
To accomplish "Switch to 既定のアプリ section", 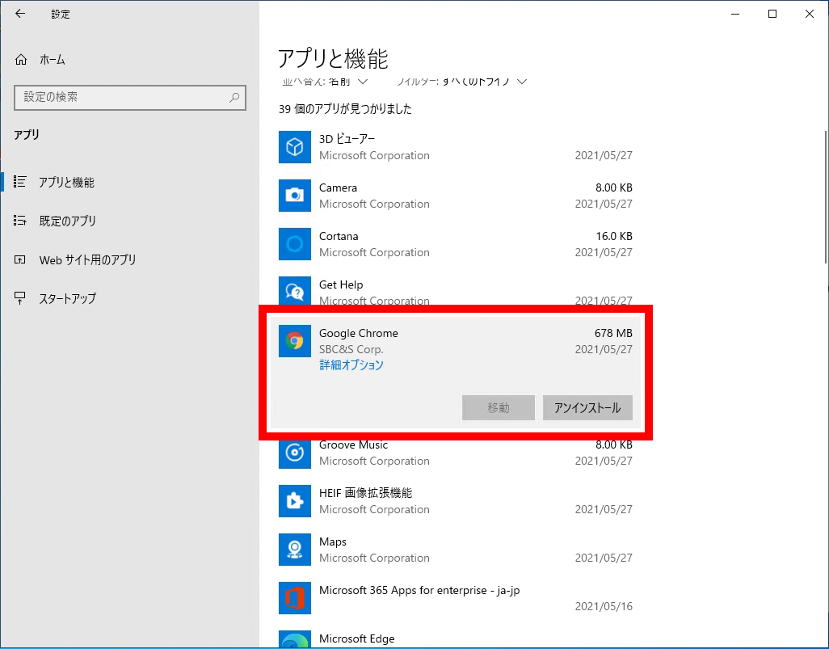I will 68,221.
